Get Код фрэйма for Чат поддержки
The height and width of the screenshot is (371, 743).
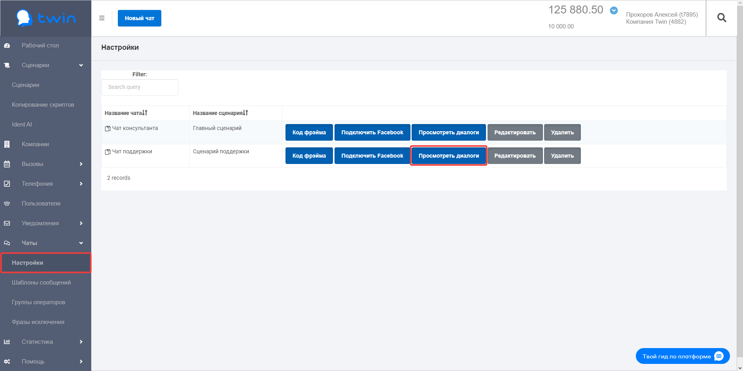click(x=309, y=156)
